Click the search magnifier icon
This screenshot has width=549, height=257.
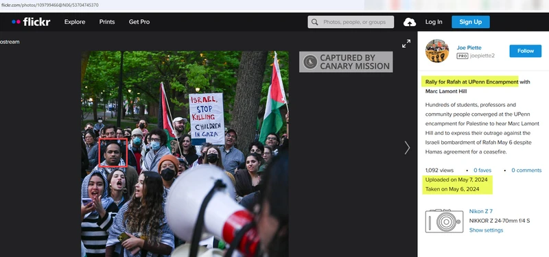[314, 22]
